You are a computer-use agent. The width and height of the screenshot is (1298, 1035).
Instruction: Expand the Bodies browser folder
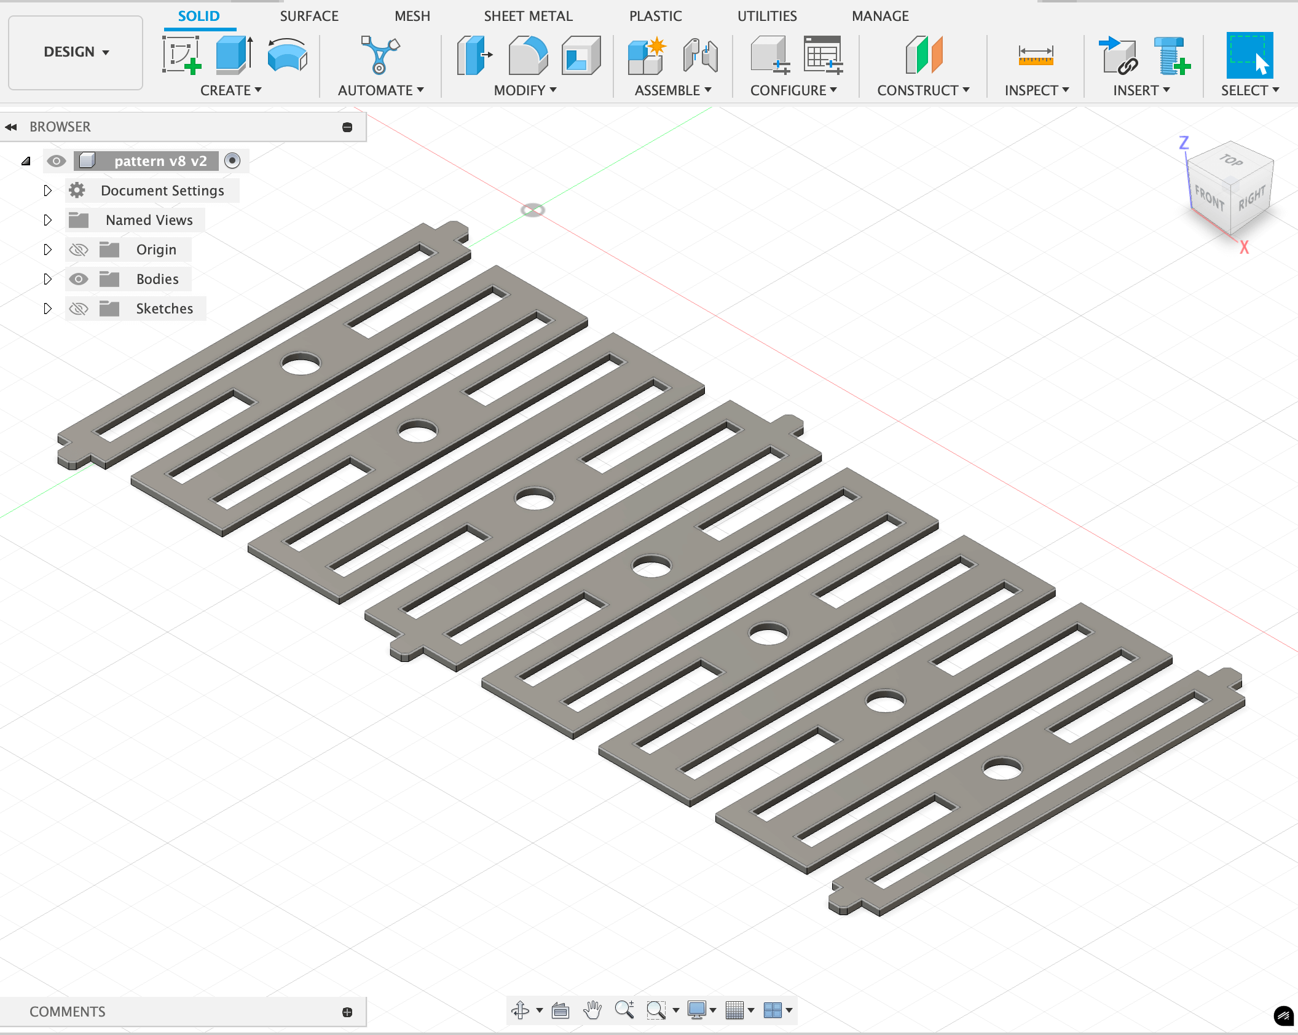47,279
